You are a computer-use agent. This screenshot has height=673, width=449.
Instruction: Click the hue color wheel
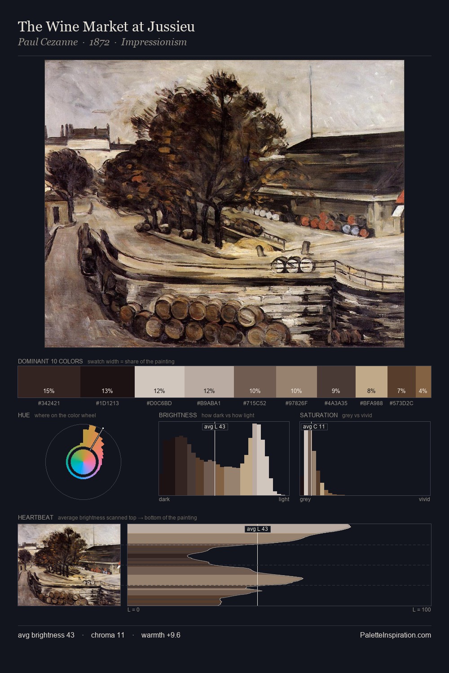point(83,462)
